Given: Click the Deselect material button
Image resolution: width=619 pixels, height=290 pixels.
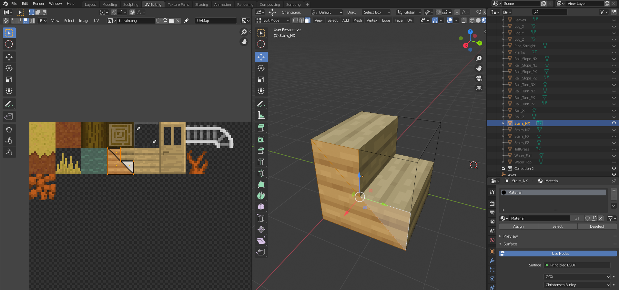Looking at the screenshot, I should point(597,226).
